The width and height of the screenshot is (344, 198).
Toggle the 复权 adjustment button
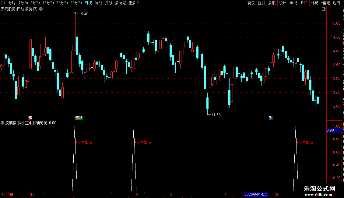click(x=251, y=3)
